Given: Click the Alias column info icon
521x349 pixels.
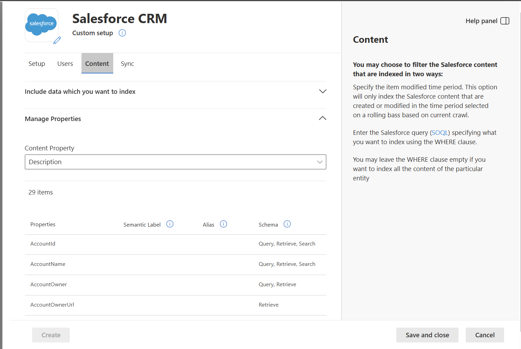Looking at the screenshot, I should pyautogui.click(x=224, y=224).
